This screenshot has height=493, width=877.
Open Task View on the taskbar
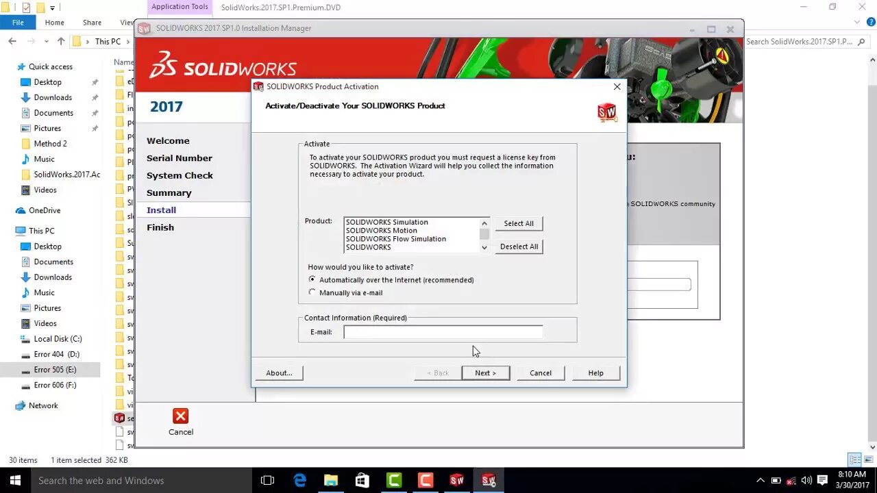[267, 479]
